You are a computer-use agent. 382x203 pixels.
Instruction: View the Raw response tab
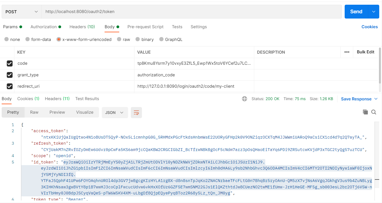tap(34, 112)
